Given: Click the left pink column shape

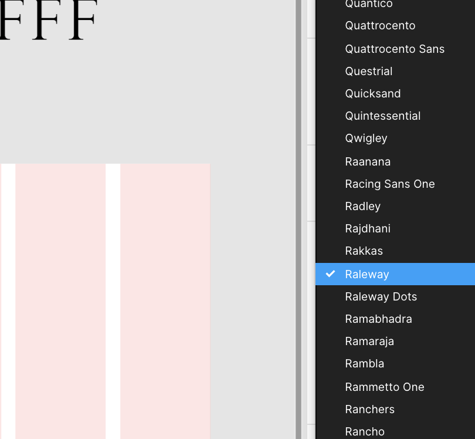Looking at the screenshot, I should pyautogui.click(x=60, y=302).
